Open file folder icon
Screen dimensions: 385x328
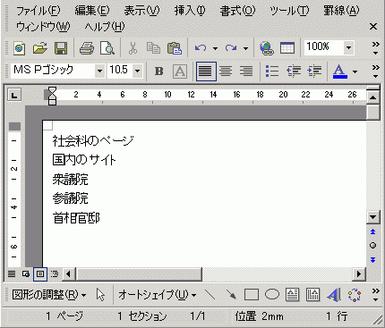(x=40, y=48)
